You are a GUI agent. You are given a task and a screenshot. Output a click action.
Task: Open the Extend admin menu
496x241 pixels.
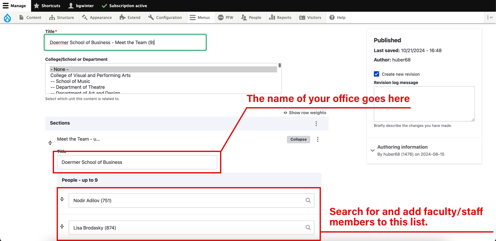click(x=130, y=18)
